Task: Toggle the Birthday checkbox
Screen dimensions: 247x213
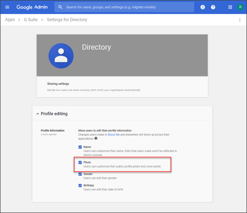Action: (80, 185)
